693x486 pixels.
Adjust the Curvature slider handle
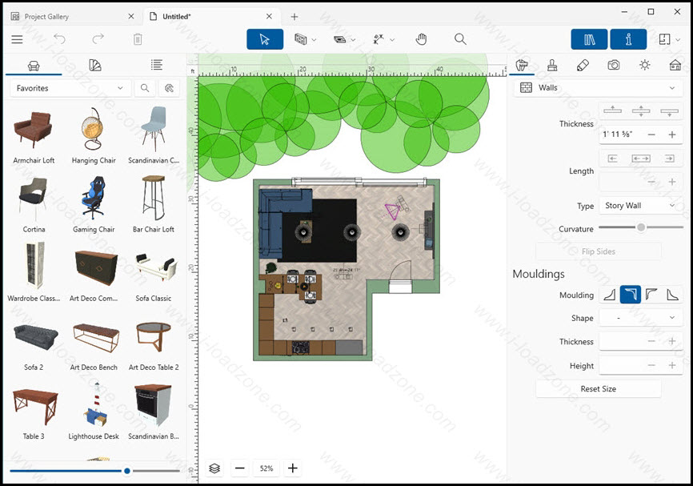pyautogui.click(x=640, y=227)
